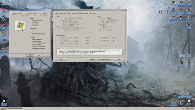Launch the Dungeon Keeper Gold shortcut
195x110 pixels.
[x=189, y=26]
